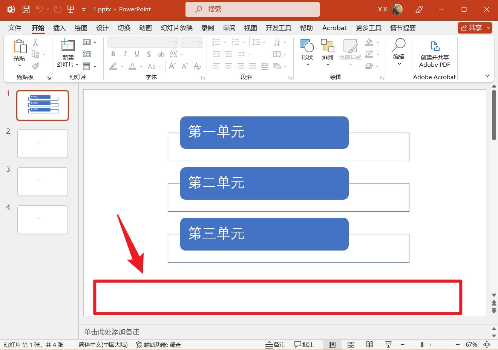This screenshot has width=498, height=350.
Task: Start slideshow from status bar icon
Action: click(x=388, y=345)
